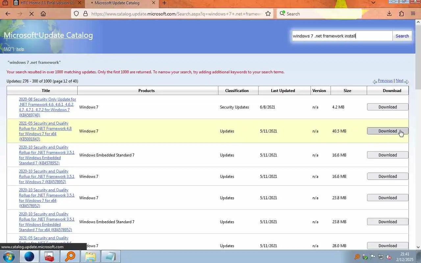421x263 pixels.
Task: Sort results by Classification column
Action: tap(237, 90)
